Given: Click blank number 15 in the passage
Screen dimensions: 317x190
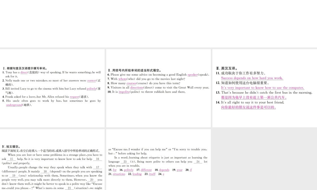Looking at the screenshot, I should coord(11,159).
